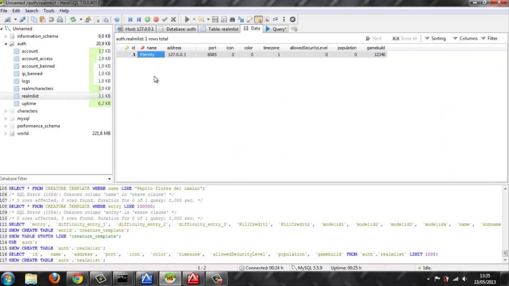This screenshot has width=509, height=286.
Task: Find text with binoculars icon
Action: click(232, 19)
